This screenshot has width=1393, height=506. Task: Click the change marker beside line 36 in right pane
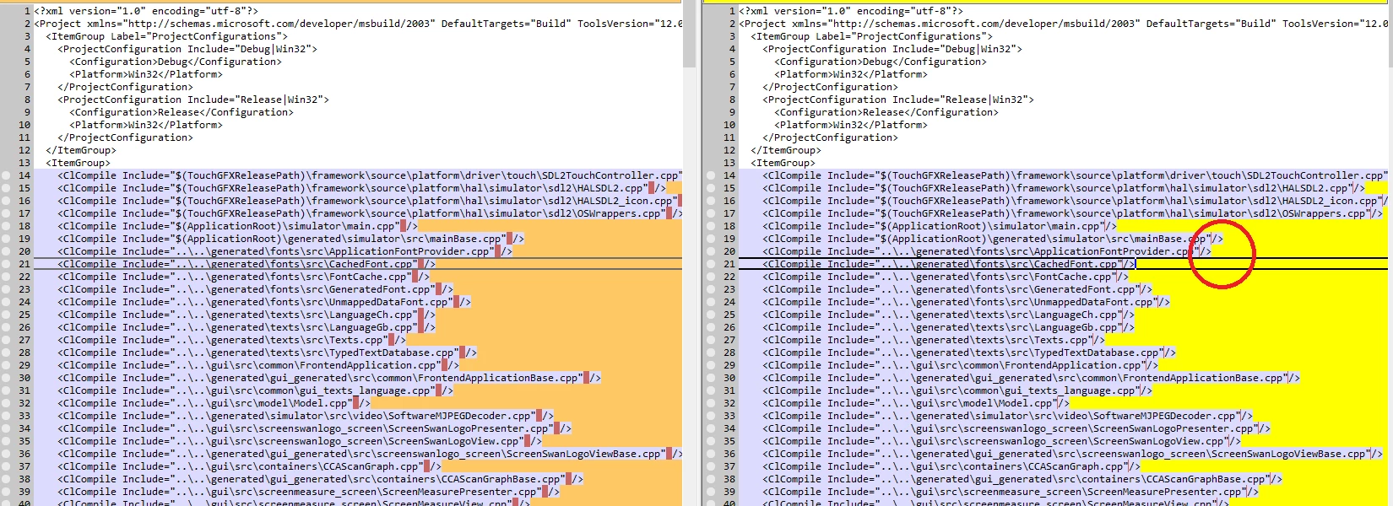[x=710, y=454]
